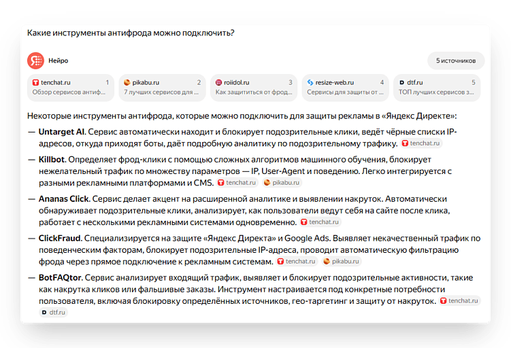The height and width of the screenshot is (348, 511).
Task: Click "Как защититься от фрод..." subtitle in roiidol card
Action: pos(254,92)
